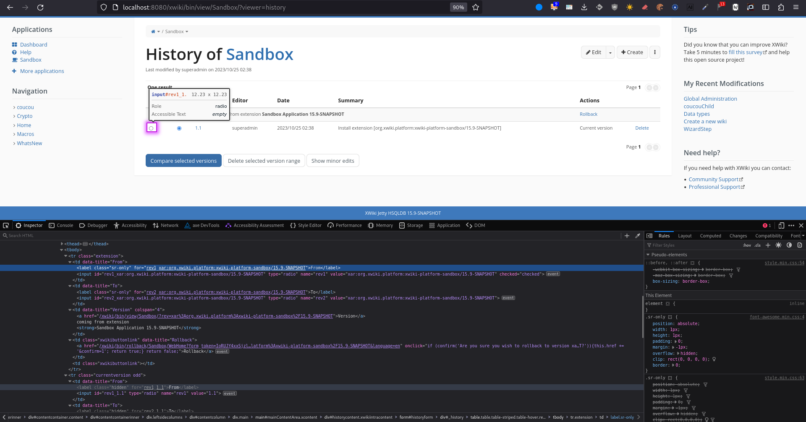This screenshot has width=806, height=422.
Task: Expand the Macros navigation tree item
Action: pyautogui.click(x=14, y=134)
